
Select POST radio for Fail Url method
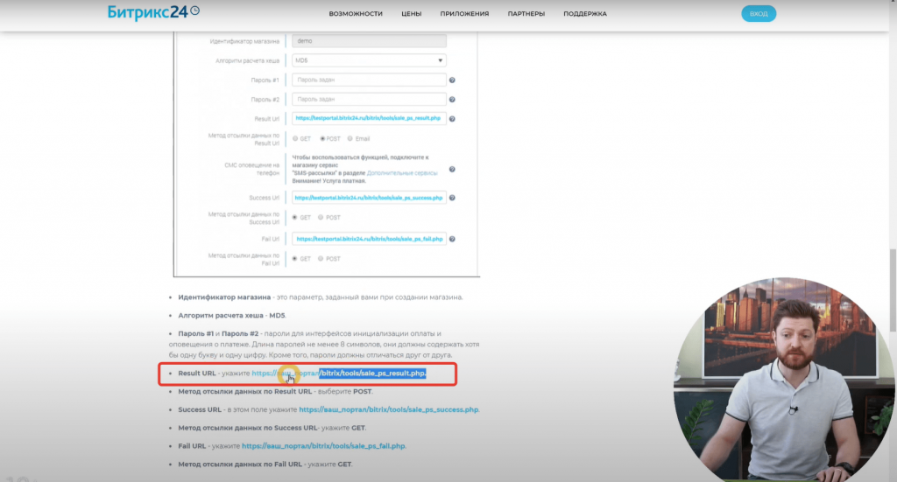pos(321,259)
